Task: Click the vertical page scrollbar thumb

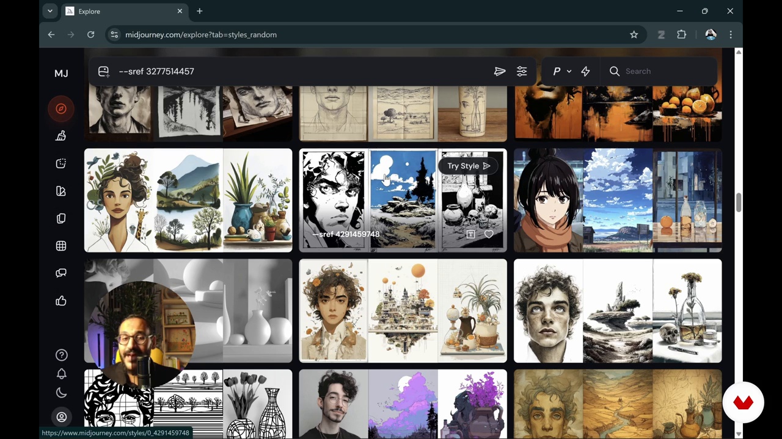Action: [739, 202]
